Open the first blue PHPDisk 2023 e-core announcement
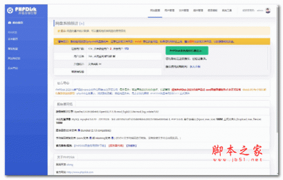Viewport: 283px width, 180px height. [x=87, y=90]
